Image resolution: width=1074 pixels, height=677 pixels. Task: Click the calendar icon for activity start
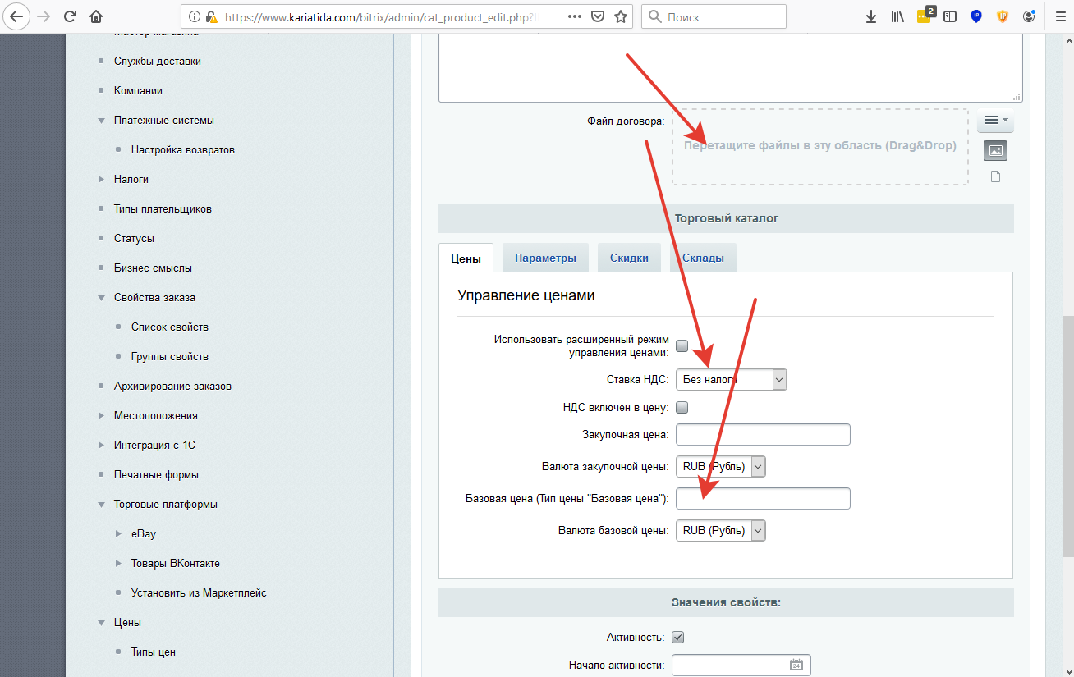coord(796,665)
